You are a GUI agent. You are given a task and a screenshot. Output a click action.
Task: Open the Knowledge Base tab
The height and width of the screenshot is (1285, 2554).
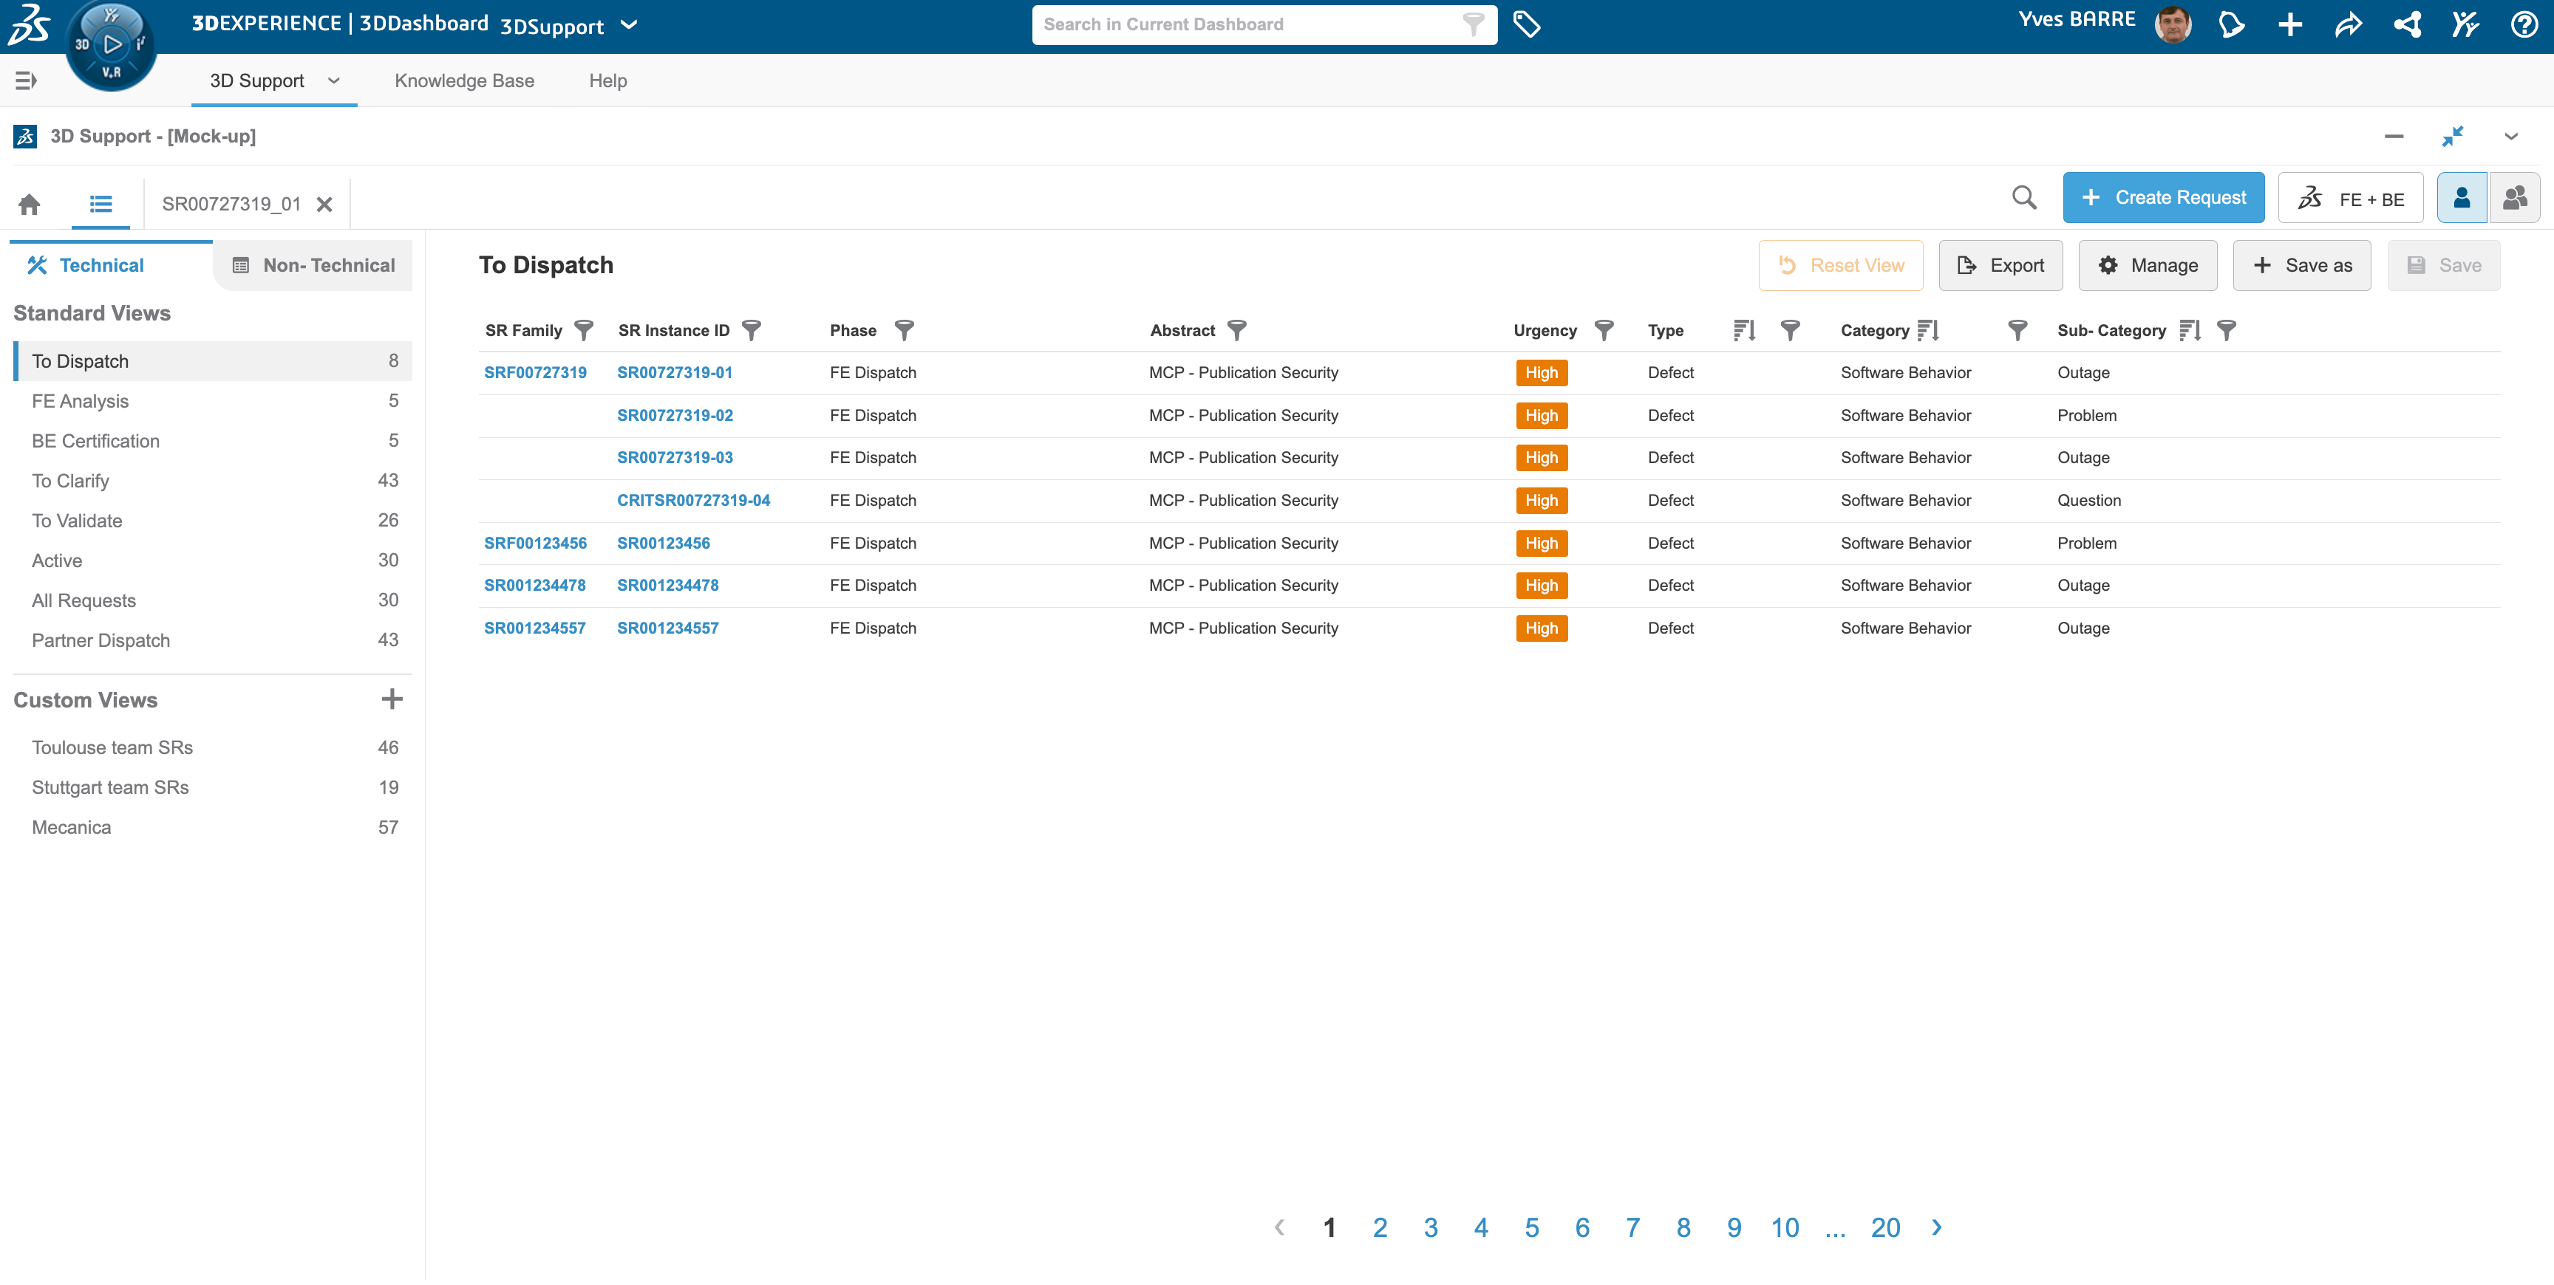(464, 81)
